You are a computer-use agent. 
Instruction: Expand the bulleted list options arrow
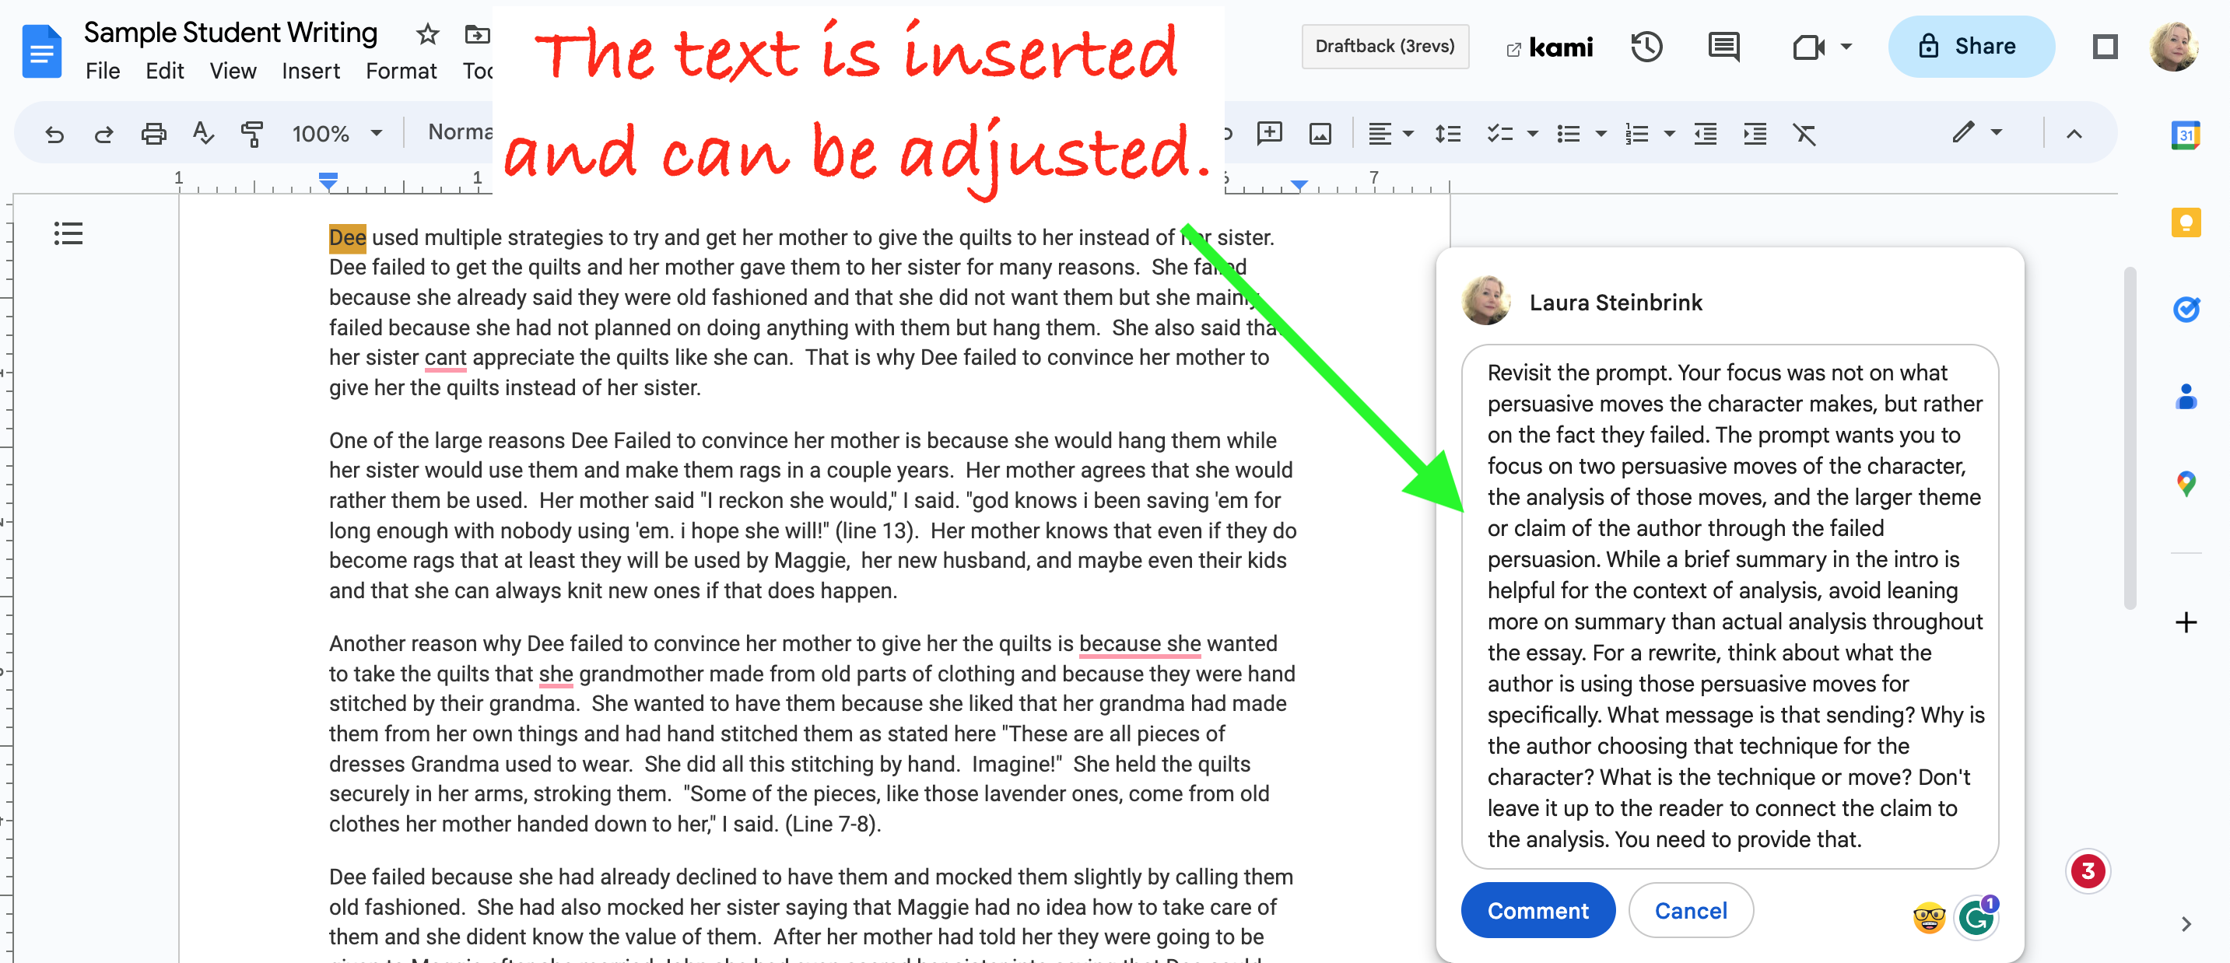click(x=1601, y=134)
